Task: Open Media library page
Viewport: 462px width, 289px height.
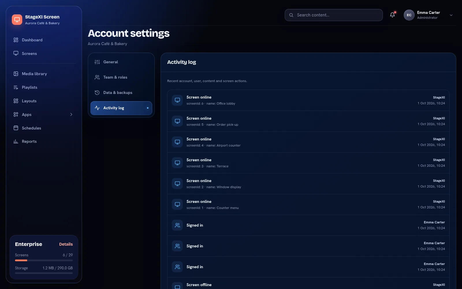Action: coord(44,74)
